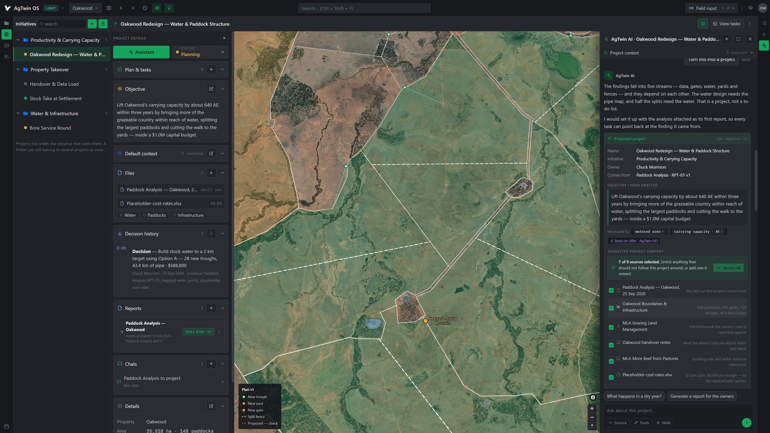Click the map zoom in plus button
Screen dimensions: 770x433
click(x=592, y=408)
